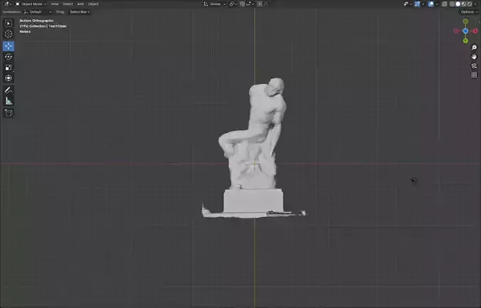Click the faded negative X axis gizmo ball

click(x=456, y=31)
